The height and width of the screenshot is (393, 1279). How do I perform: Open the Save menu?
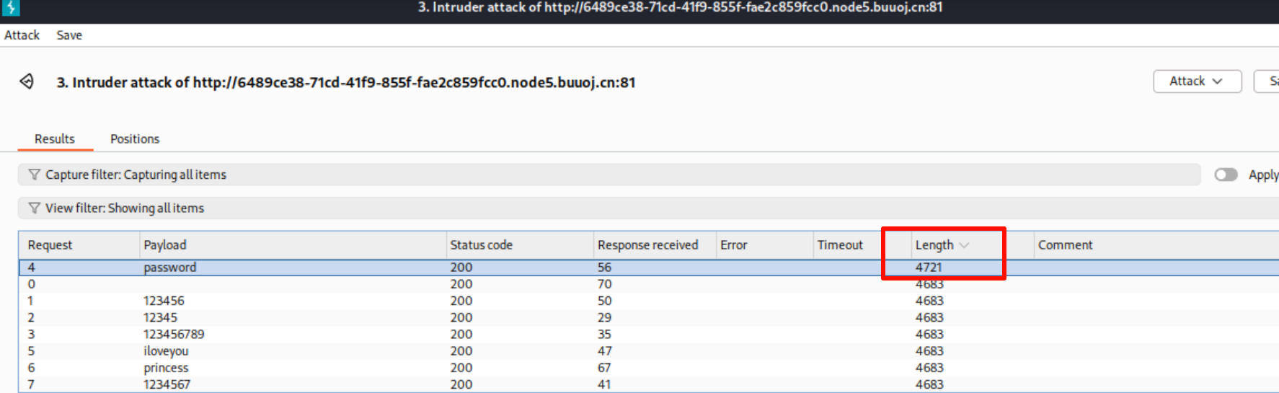[69, 35]
